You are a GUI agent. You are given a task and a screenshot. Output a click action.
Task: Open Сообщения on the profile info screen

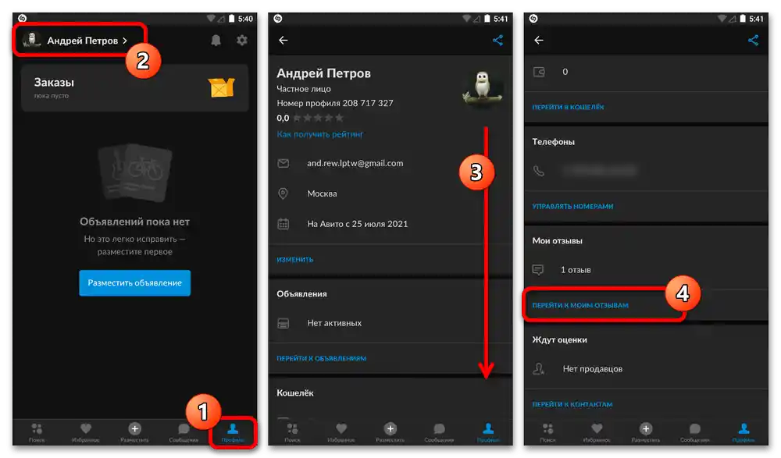(x=439, y=432)
